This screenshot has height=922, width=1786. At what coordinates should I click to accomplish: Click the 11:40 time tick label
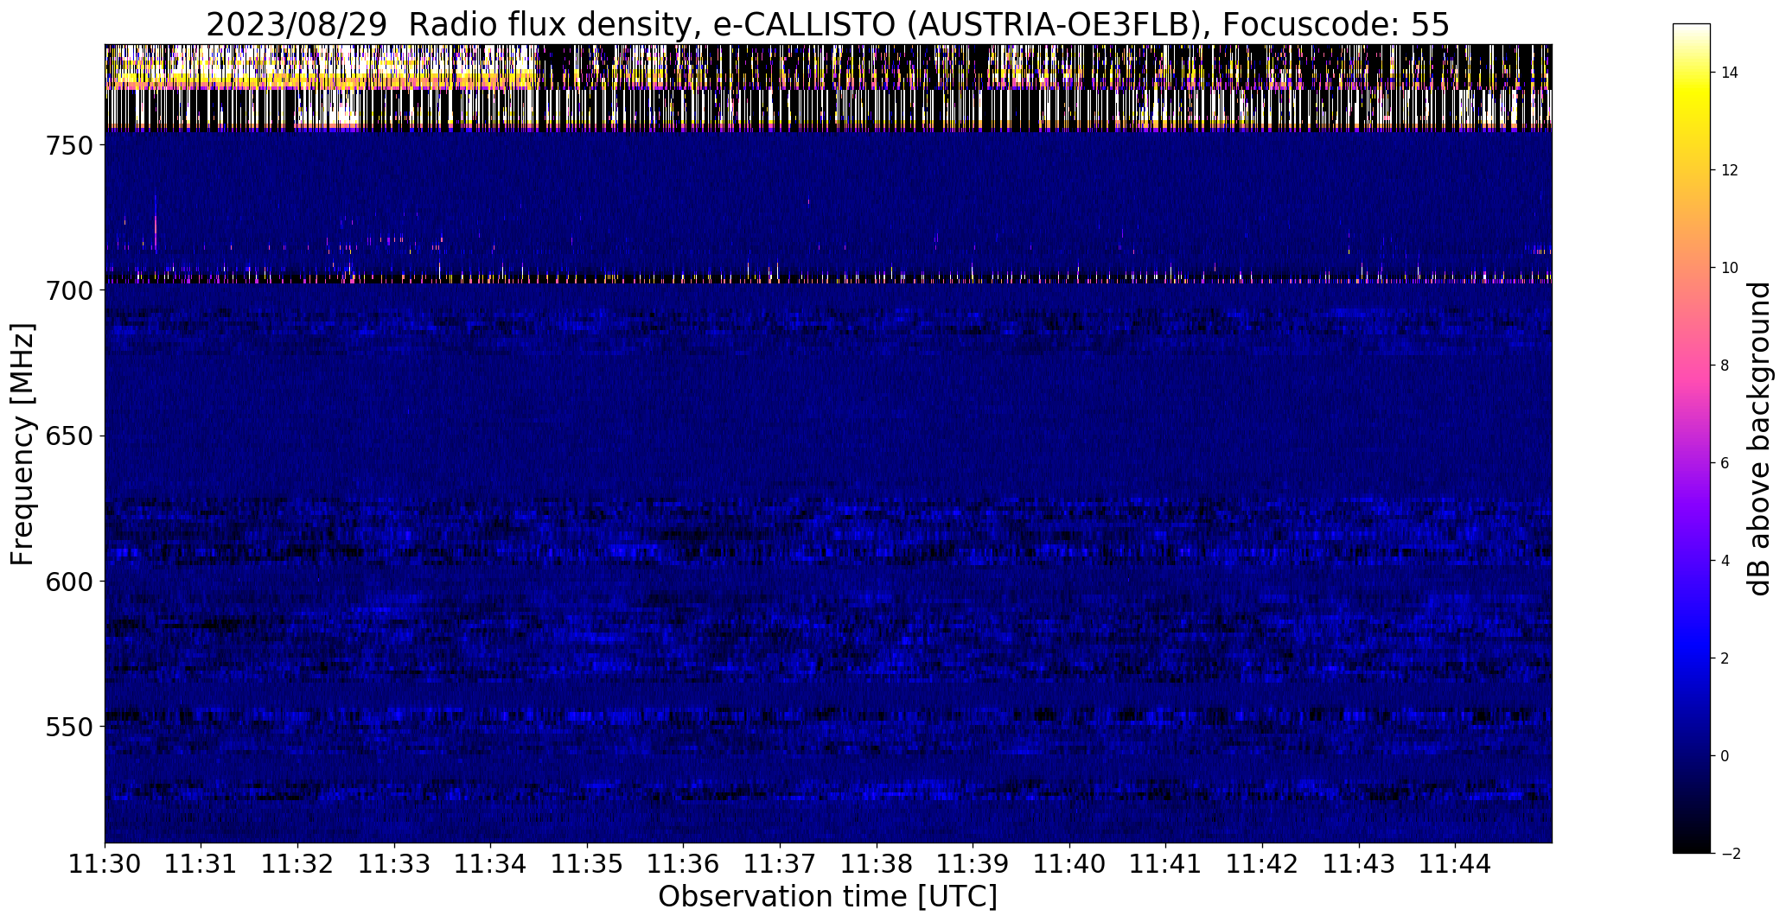click(1070, 864)
